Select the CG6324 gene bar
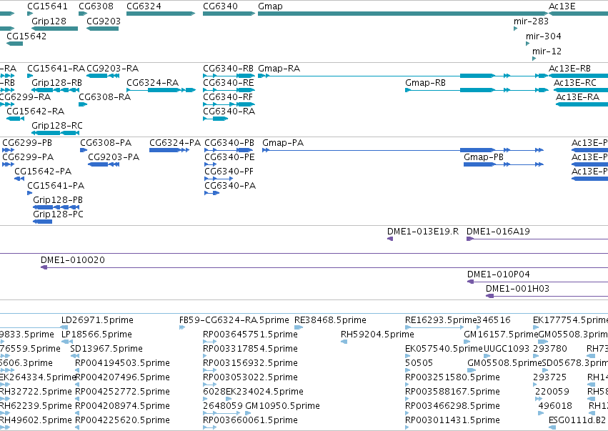608x431 pixels. pyautogui.click(x=161, y=14)
